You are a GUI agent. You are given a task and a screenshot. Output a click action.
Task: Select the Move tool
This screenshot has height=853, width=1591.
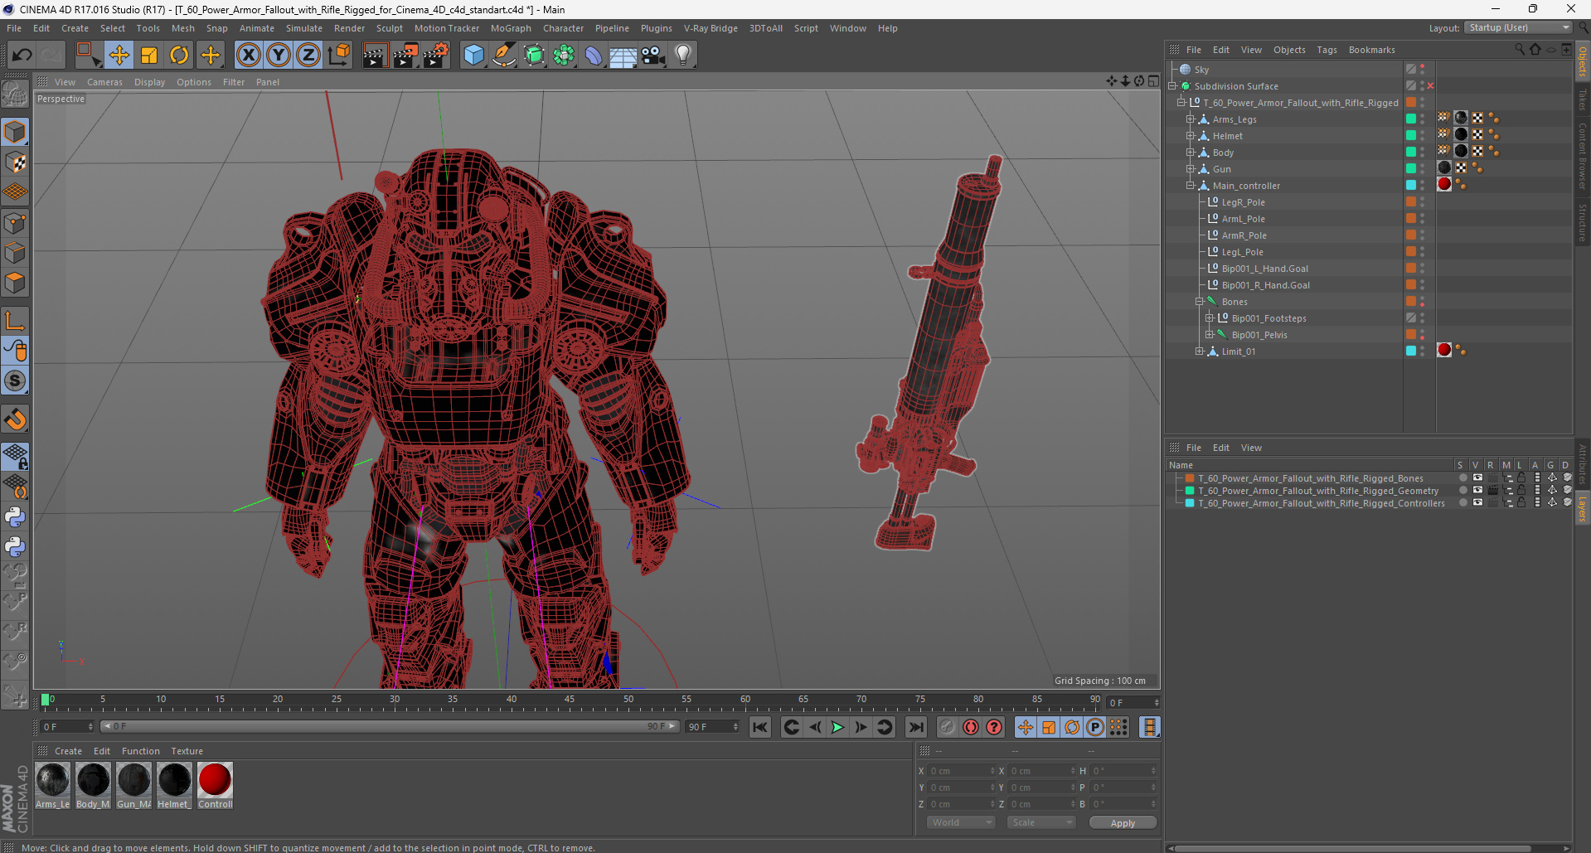point(119,56)
